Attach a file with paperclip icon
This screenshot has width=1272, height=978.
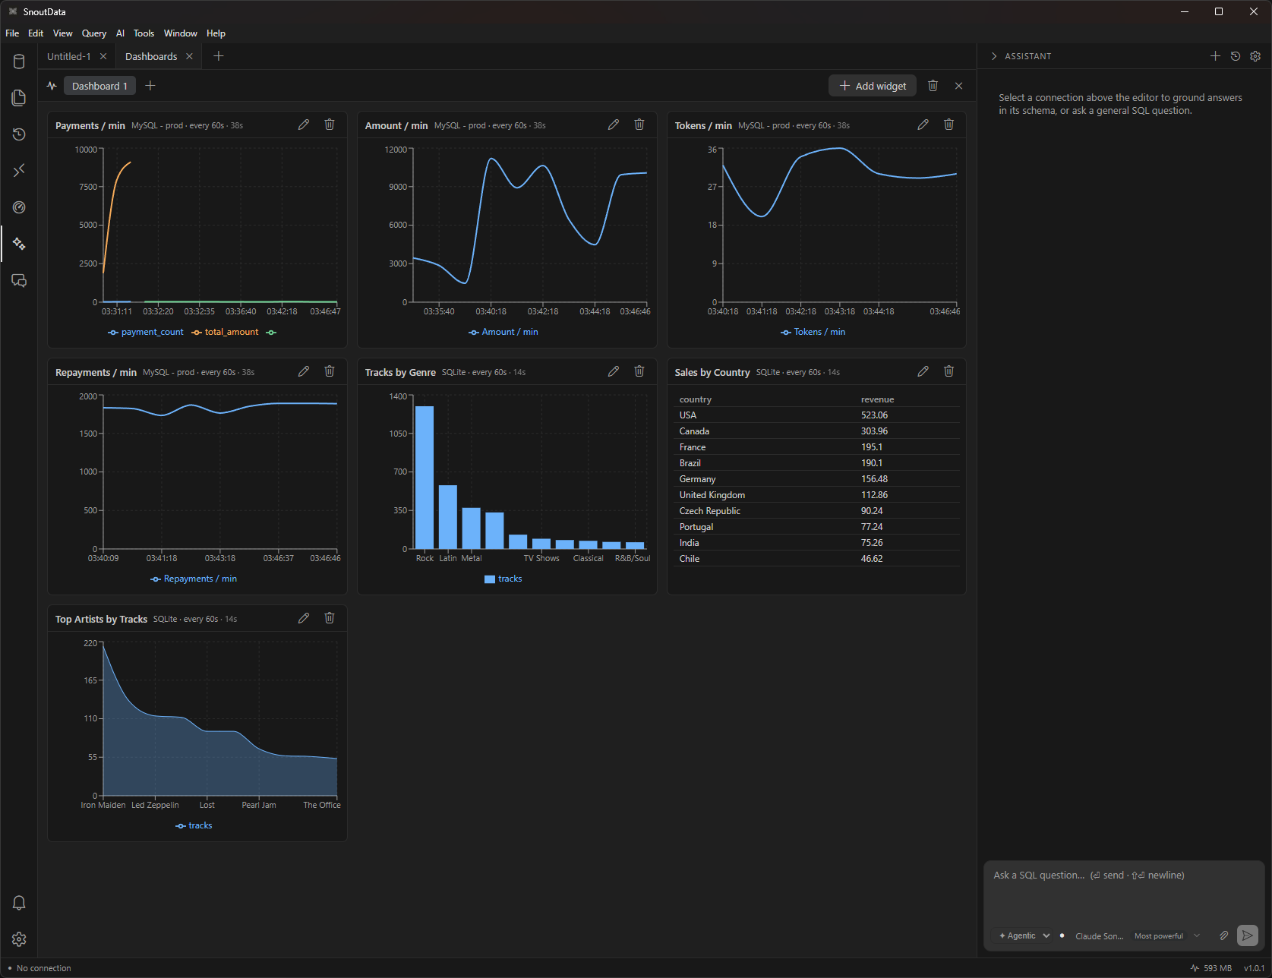click(1224, 935)
